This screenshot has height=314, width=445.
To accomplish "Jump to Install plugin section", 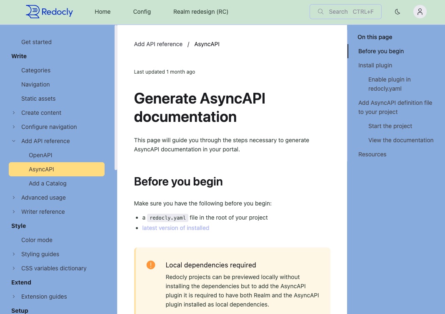I will 375,65.
